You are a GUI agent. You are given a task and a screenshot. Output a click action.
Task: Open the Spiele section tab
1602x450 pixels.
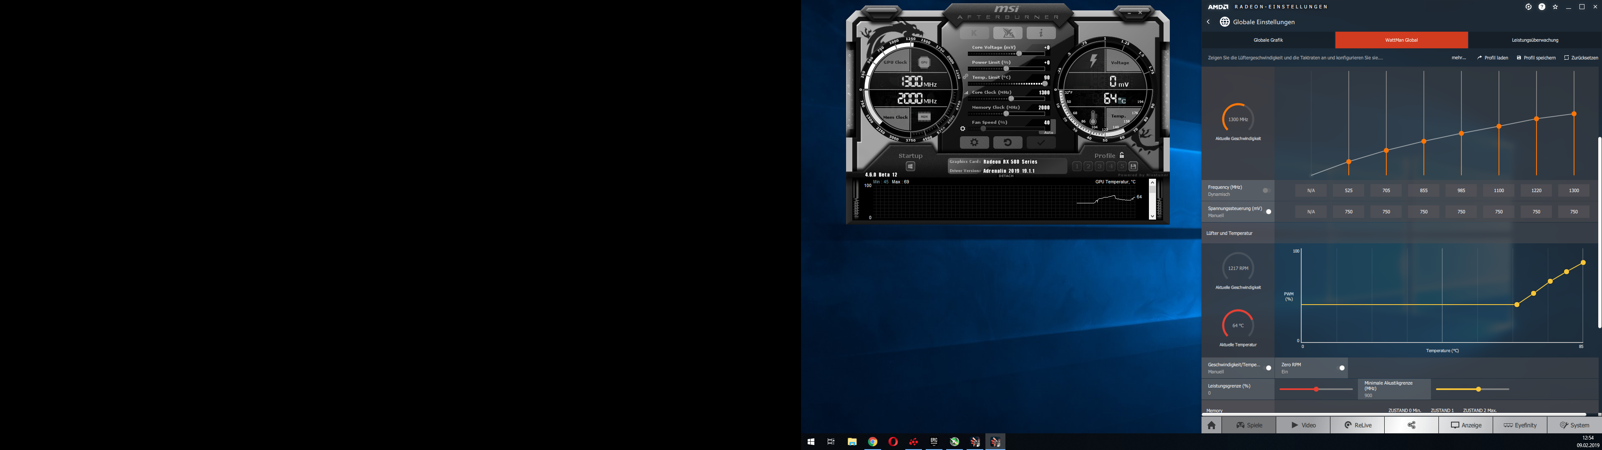[x=1249, y=425]
